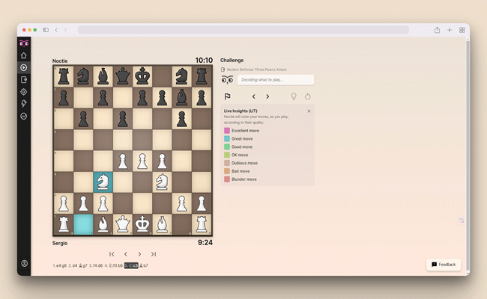Click the browser Share icon
This screenshot has height=299, width=487.
pos(437,30)
